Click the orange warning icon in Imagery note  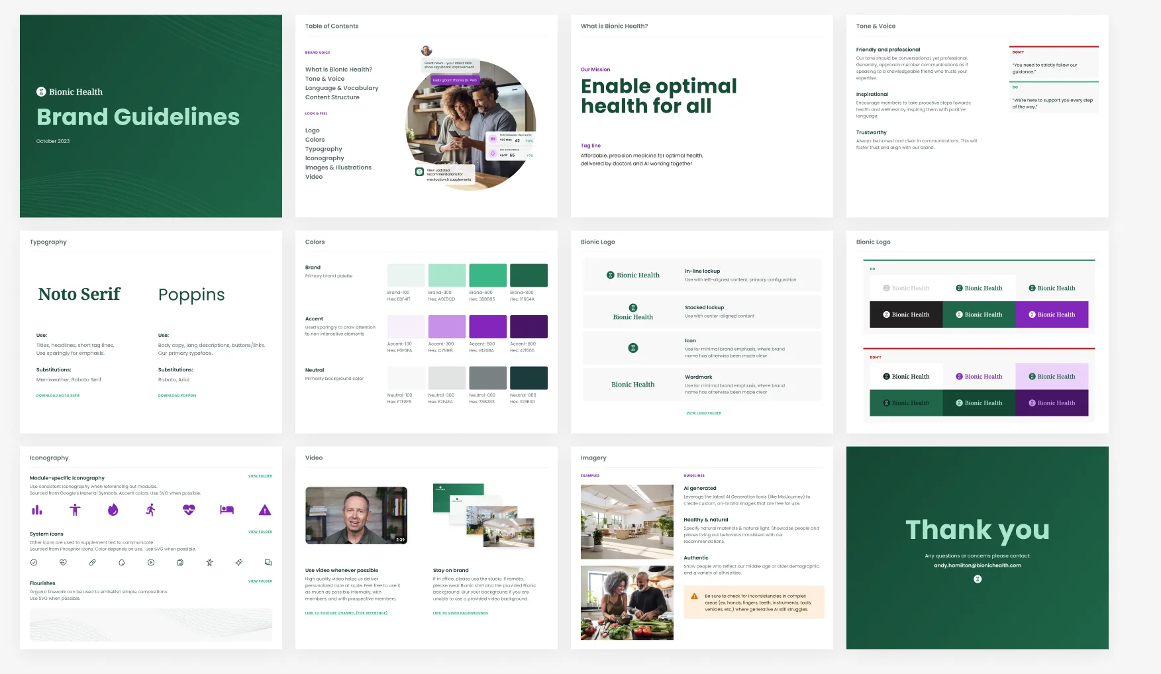pos(694,596)
